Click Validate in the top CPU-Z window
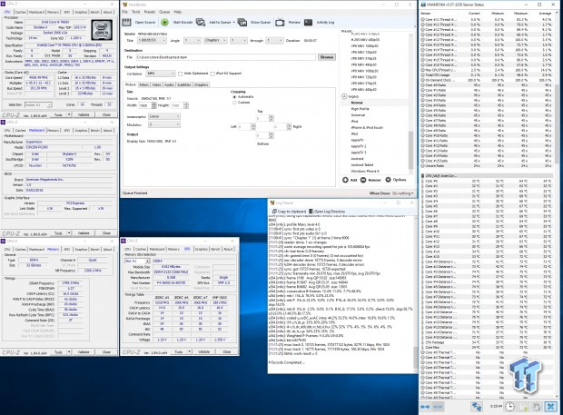 [84, 115]
